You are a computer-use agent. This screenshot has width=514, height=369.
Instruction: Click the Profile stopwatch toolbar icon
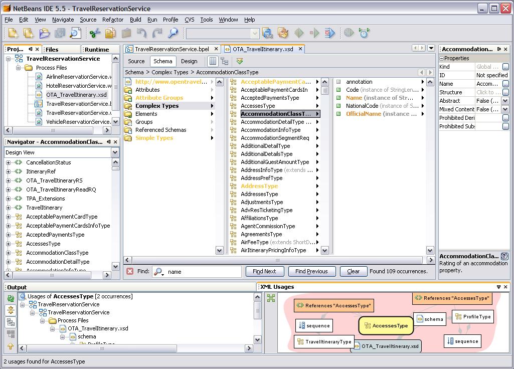364,33
